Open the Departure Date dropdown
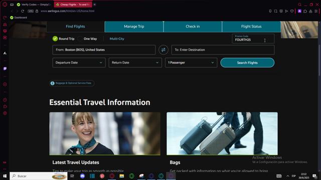The image size is (321, 180). tap(79, 62)
